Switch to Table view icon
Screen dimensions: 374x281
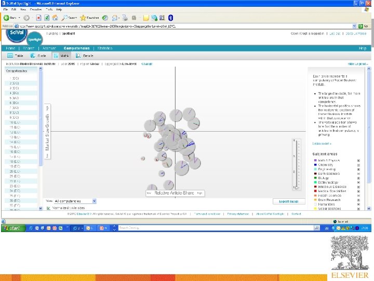coord(10,56)
